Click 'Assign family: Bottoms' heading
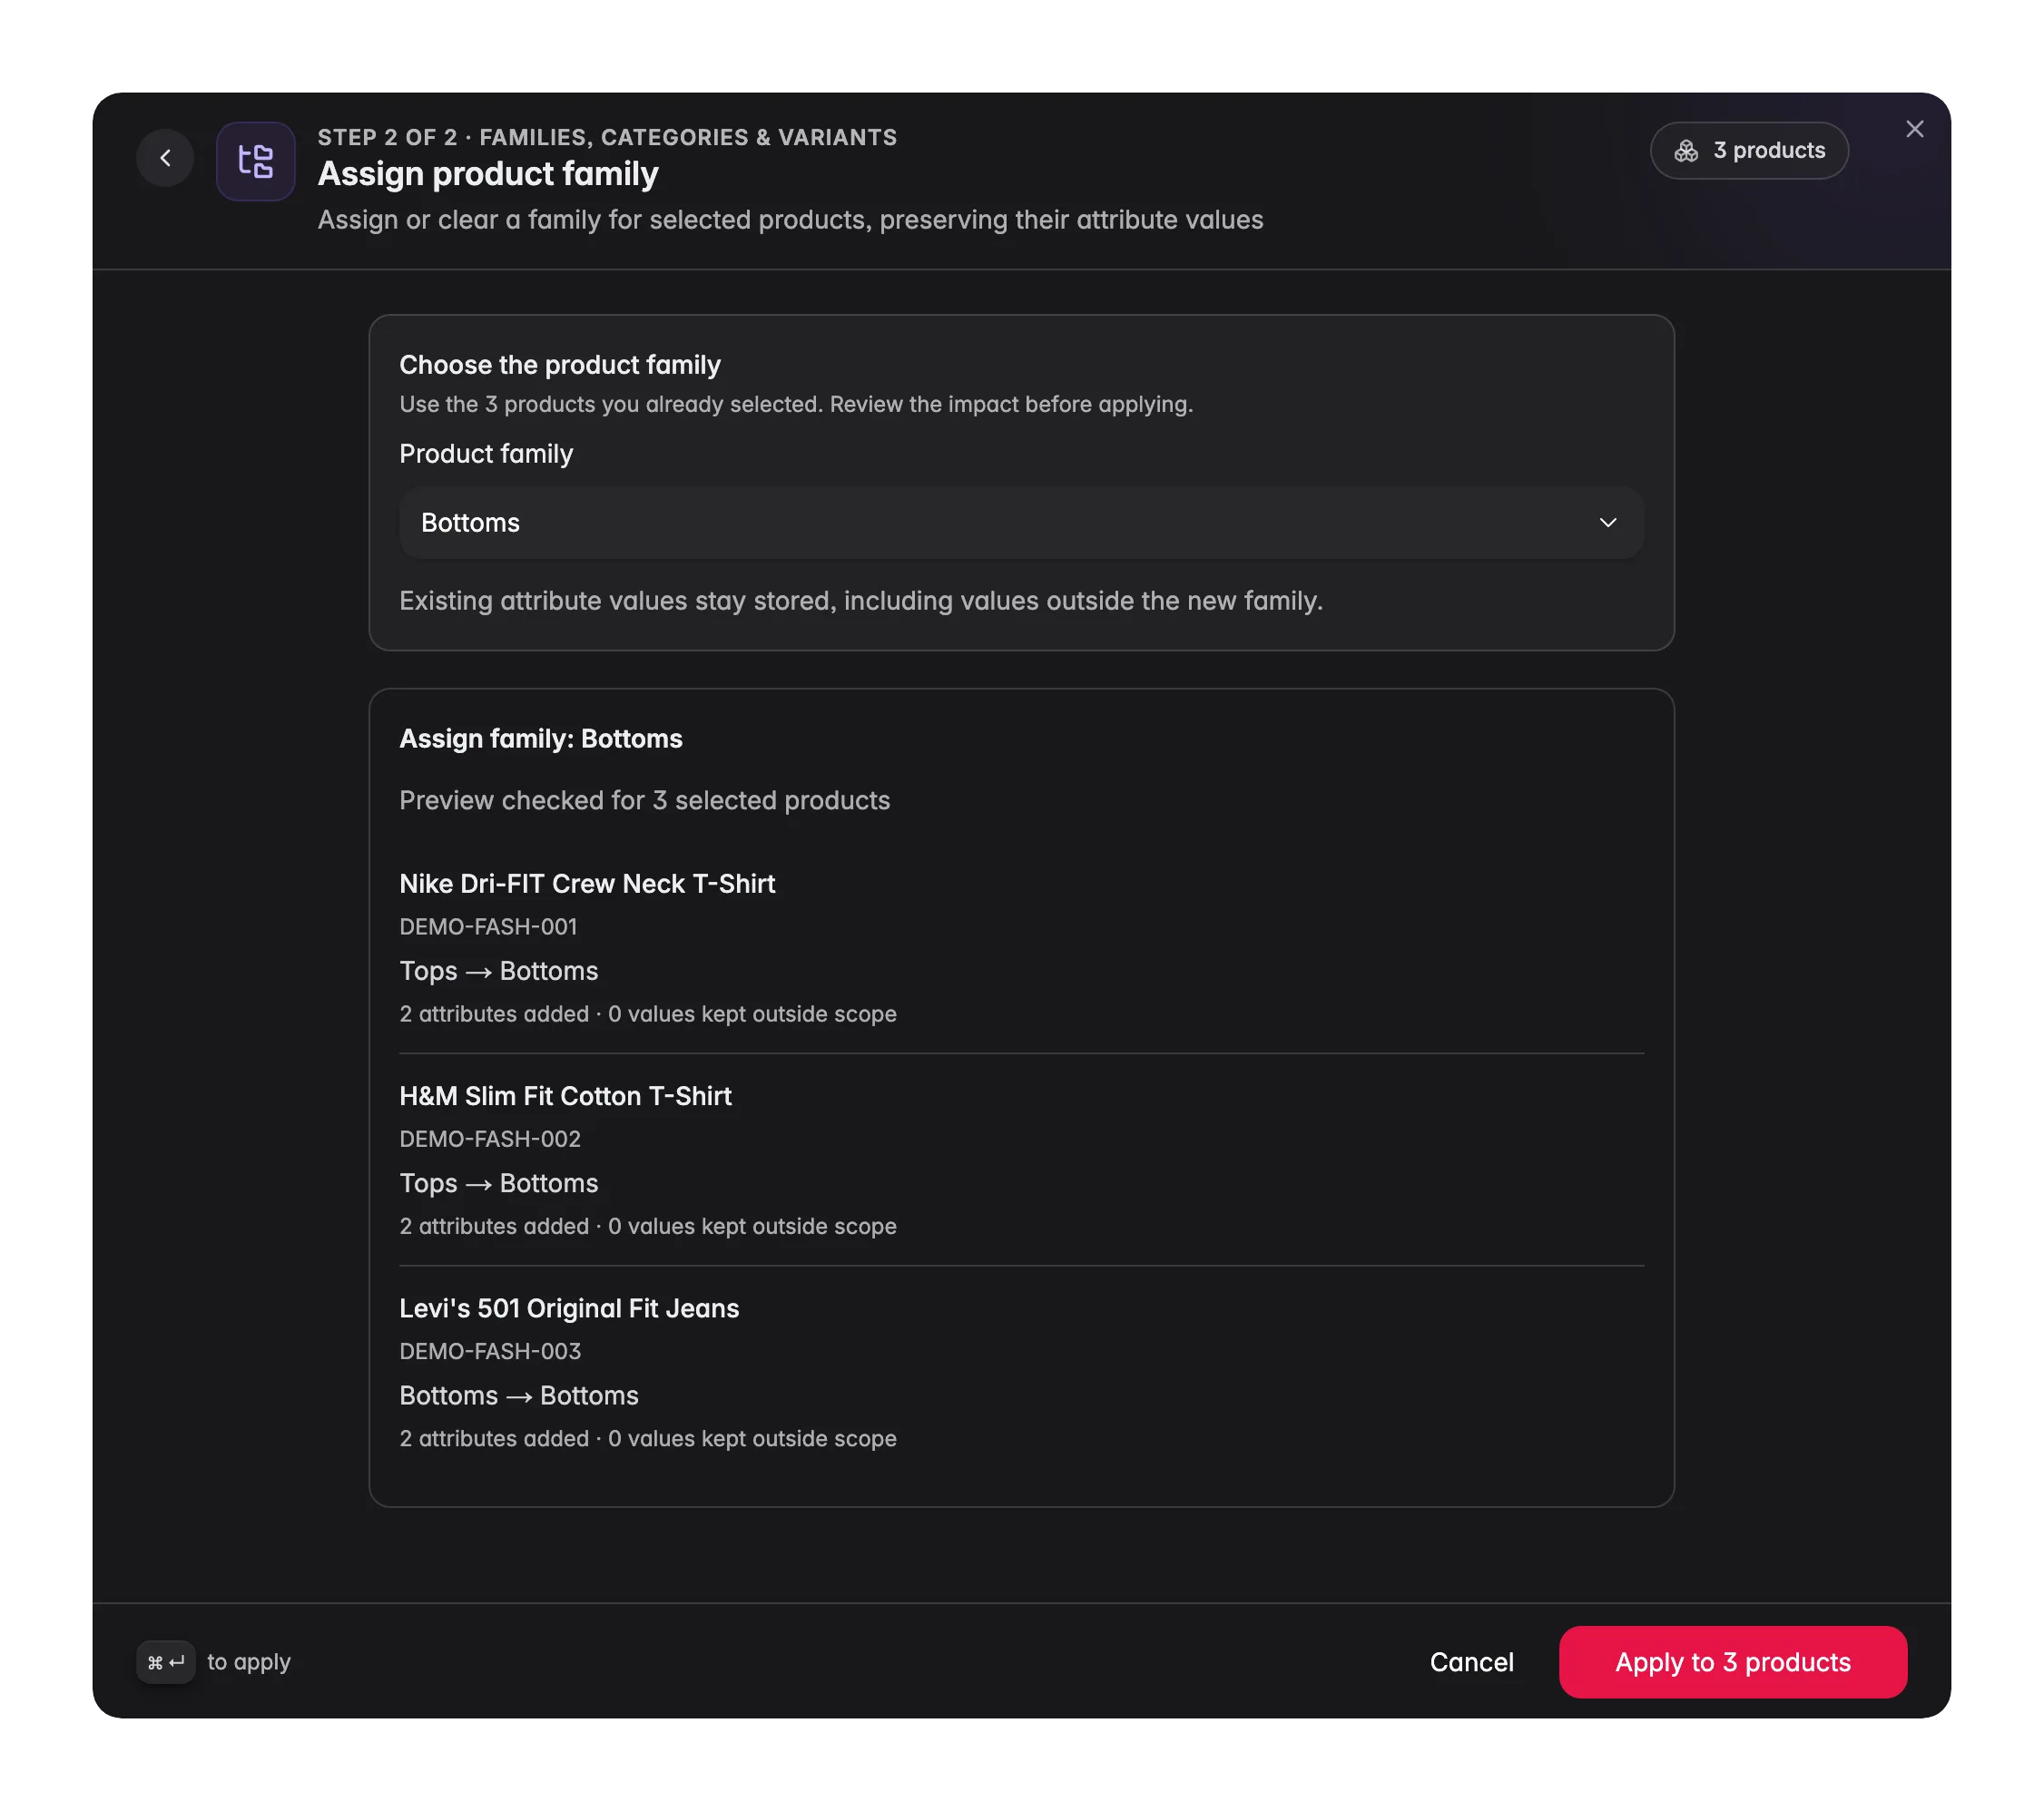Image resolution: width=2044 pixels, height=1811 pixels. [541, 739]
